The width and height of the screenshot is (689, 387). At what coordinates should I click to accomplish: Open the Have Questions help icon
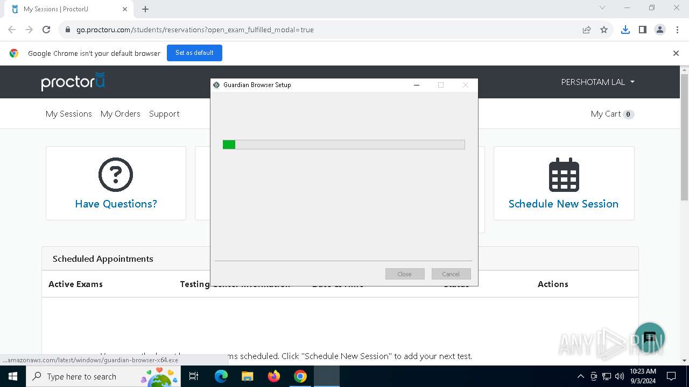coord(116,175)
